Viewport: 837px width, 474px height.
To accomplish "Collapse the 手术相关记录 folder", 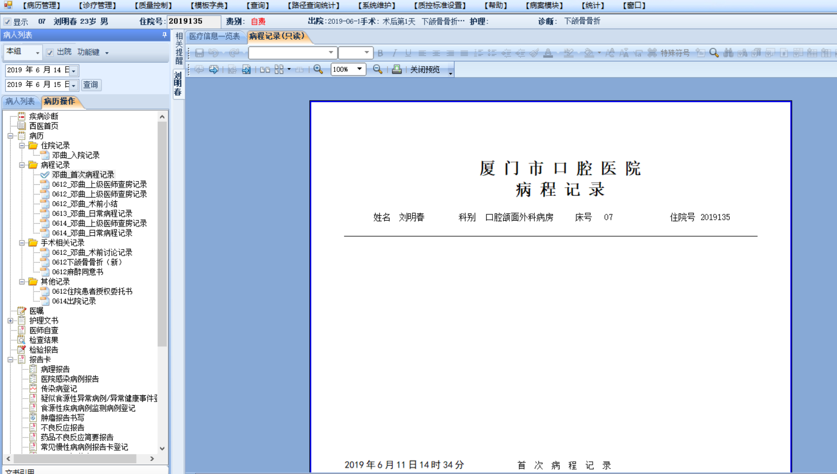I will [22, 243].
